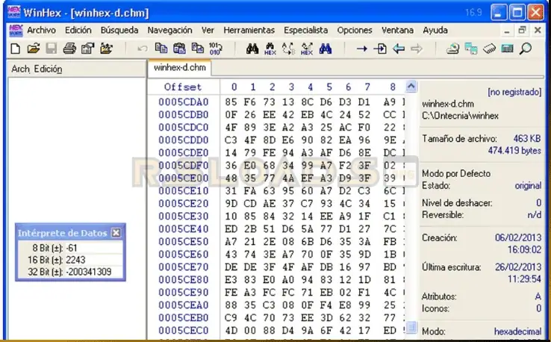Select the winhex-d.chm tab

pos(178,67)
